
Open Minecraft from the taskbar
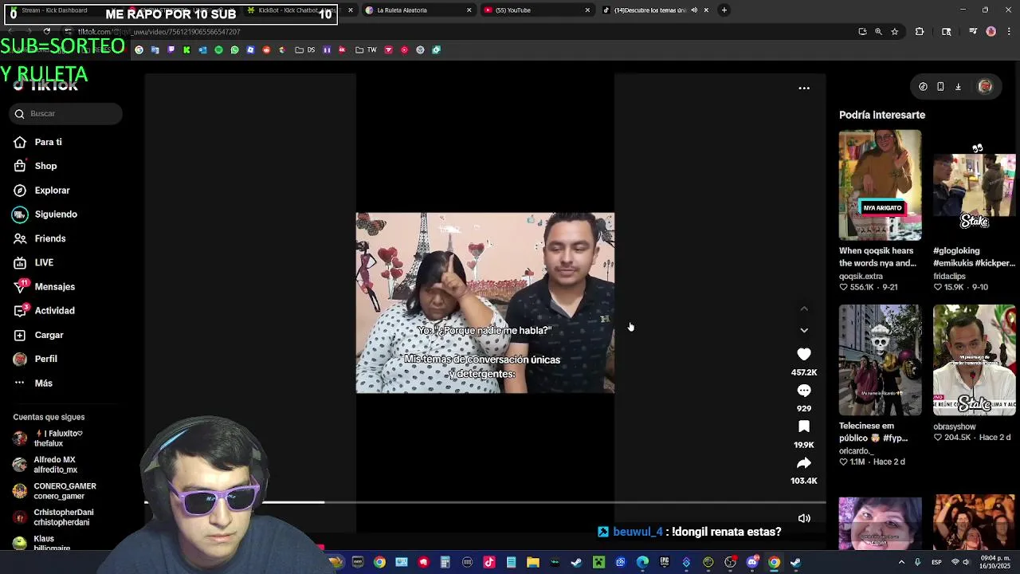(598, 563)
